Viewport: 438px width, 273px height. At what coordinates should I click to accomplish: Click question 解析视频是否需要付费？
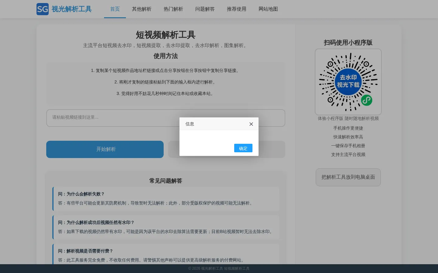pyautogui.click(x=85, y=251)
